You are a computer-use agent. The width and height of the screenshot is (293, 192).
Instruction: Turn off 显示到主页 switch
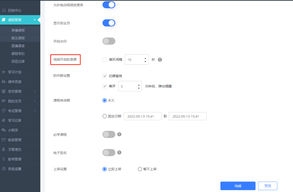pos(109,23)
